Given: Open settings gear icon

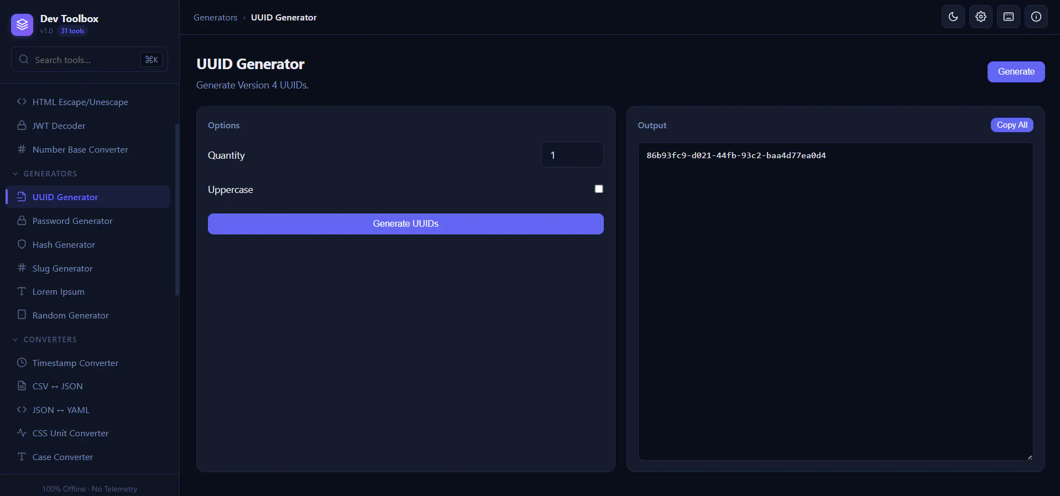Looking at the screenshot, I should coord(981,17).
